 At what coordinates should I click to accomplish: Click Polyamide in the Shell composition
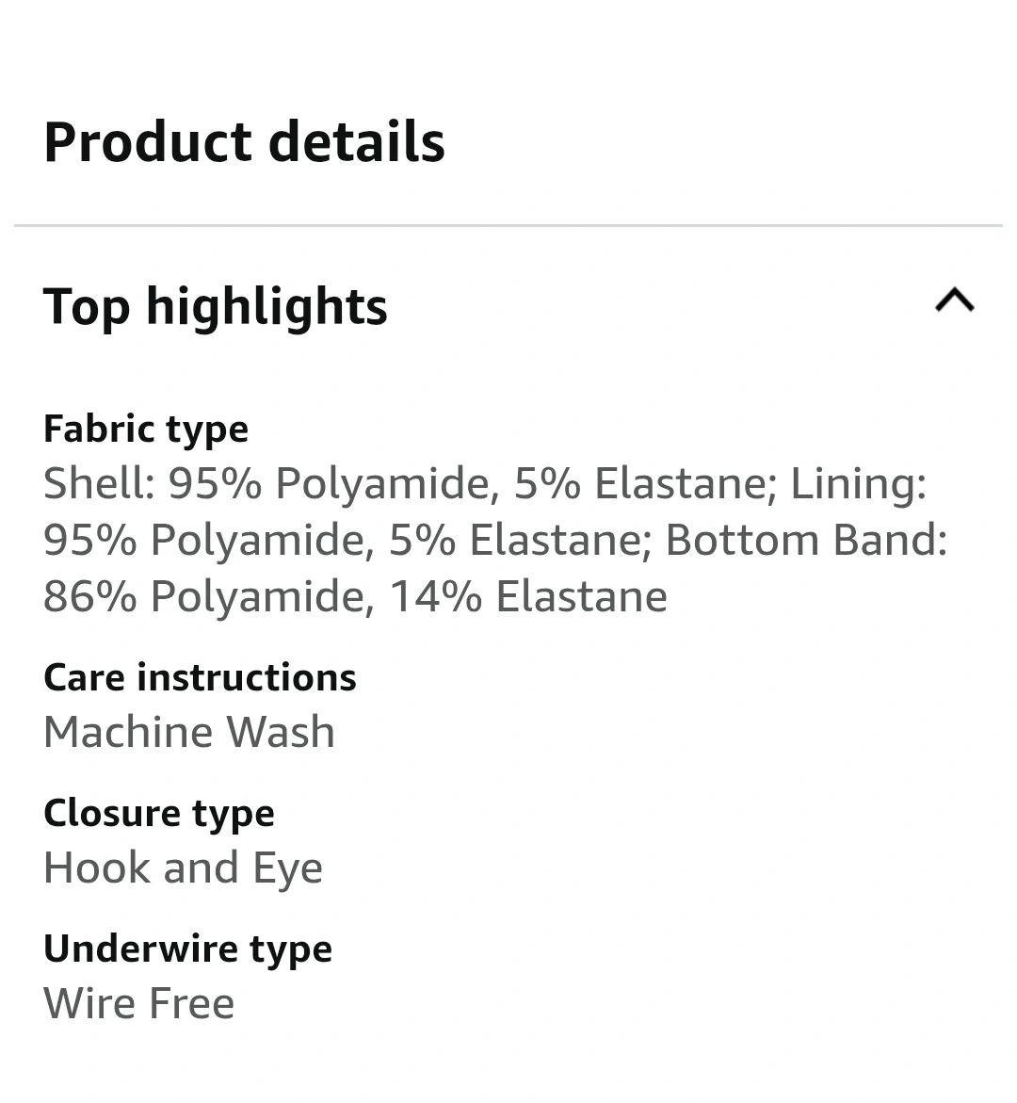pos(381,483)
